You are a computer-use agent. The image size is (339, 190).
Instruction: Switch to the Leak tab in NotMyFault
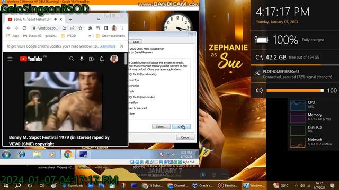pyautogui.click(x=136, y=42)
